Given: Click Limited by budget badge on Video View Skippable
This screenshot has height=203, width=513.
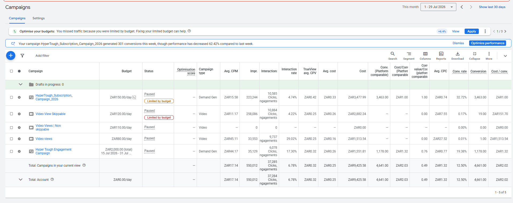Looking at the screenshot, I should (x=159, y=117).
